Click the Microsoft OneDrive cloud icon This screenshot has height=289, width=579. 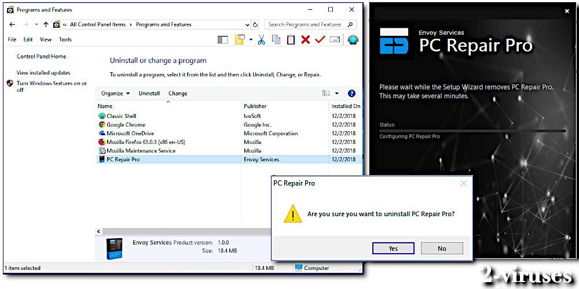(102, 134)
